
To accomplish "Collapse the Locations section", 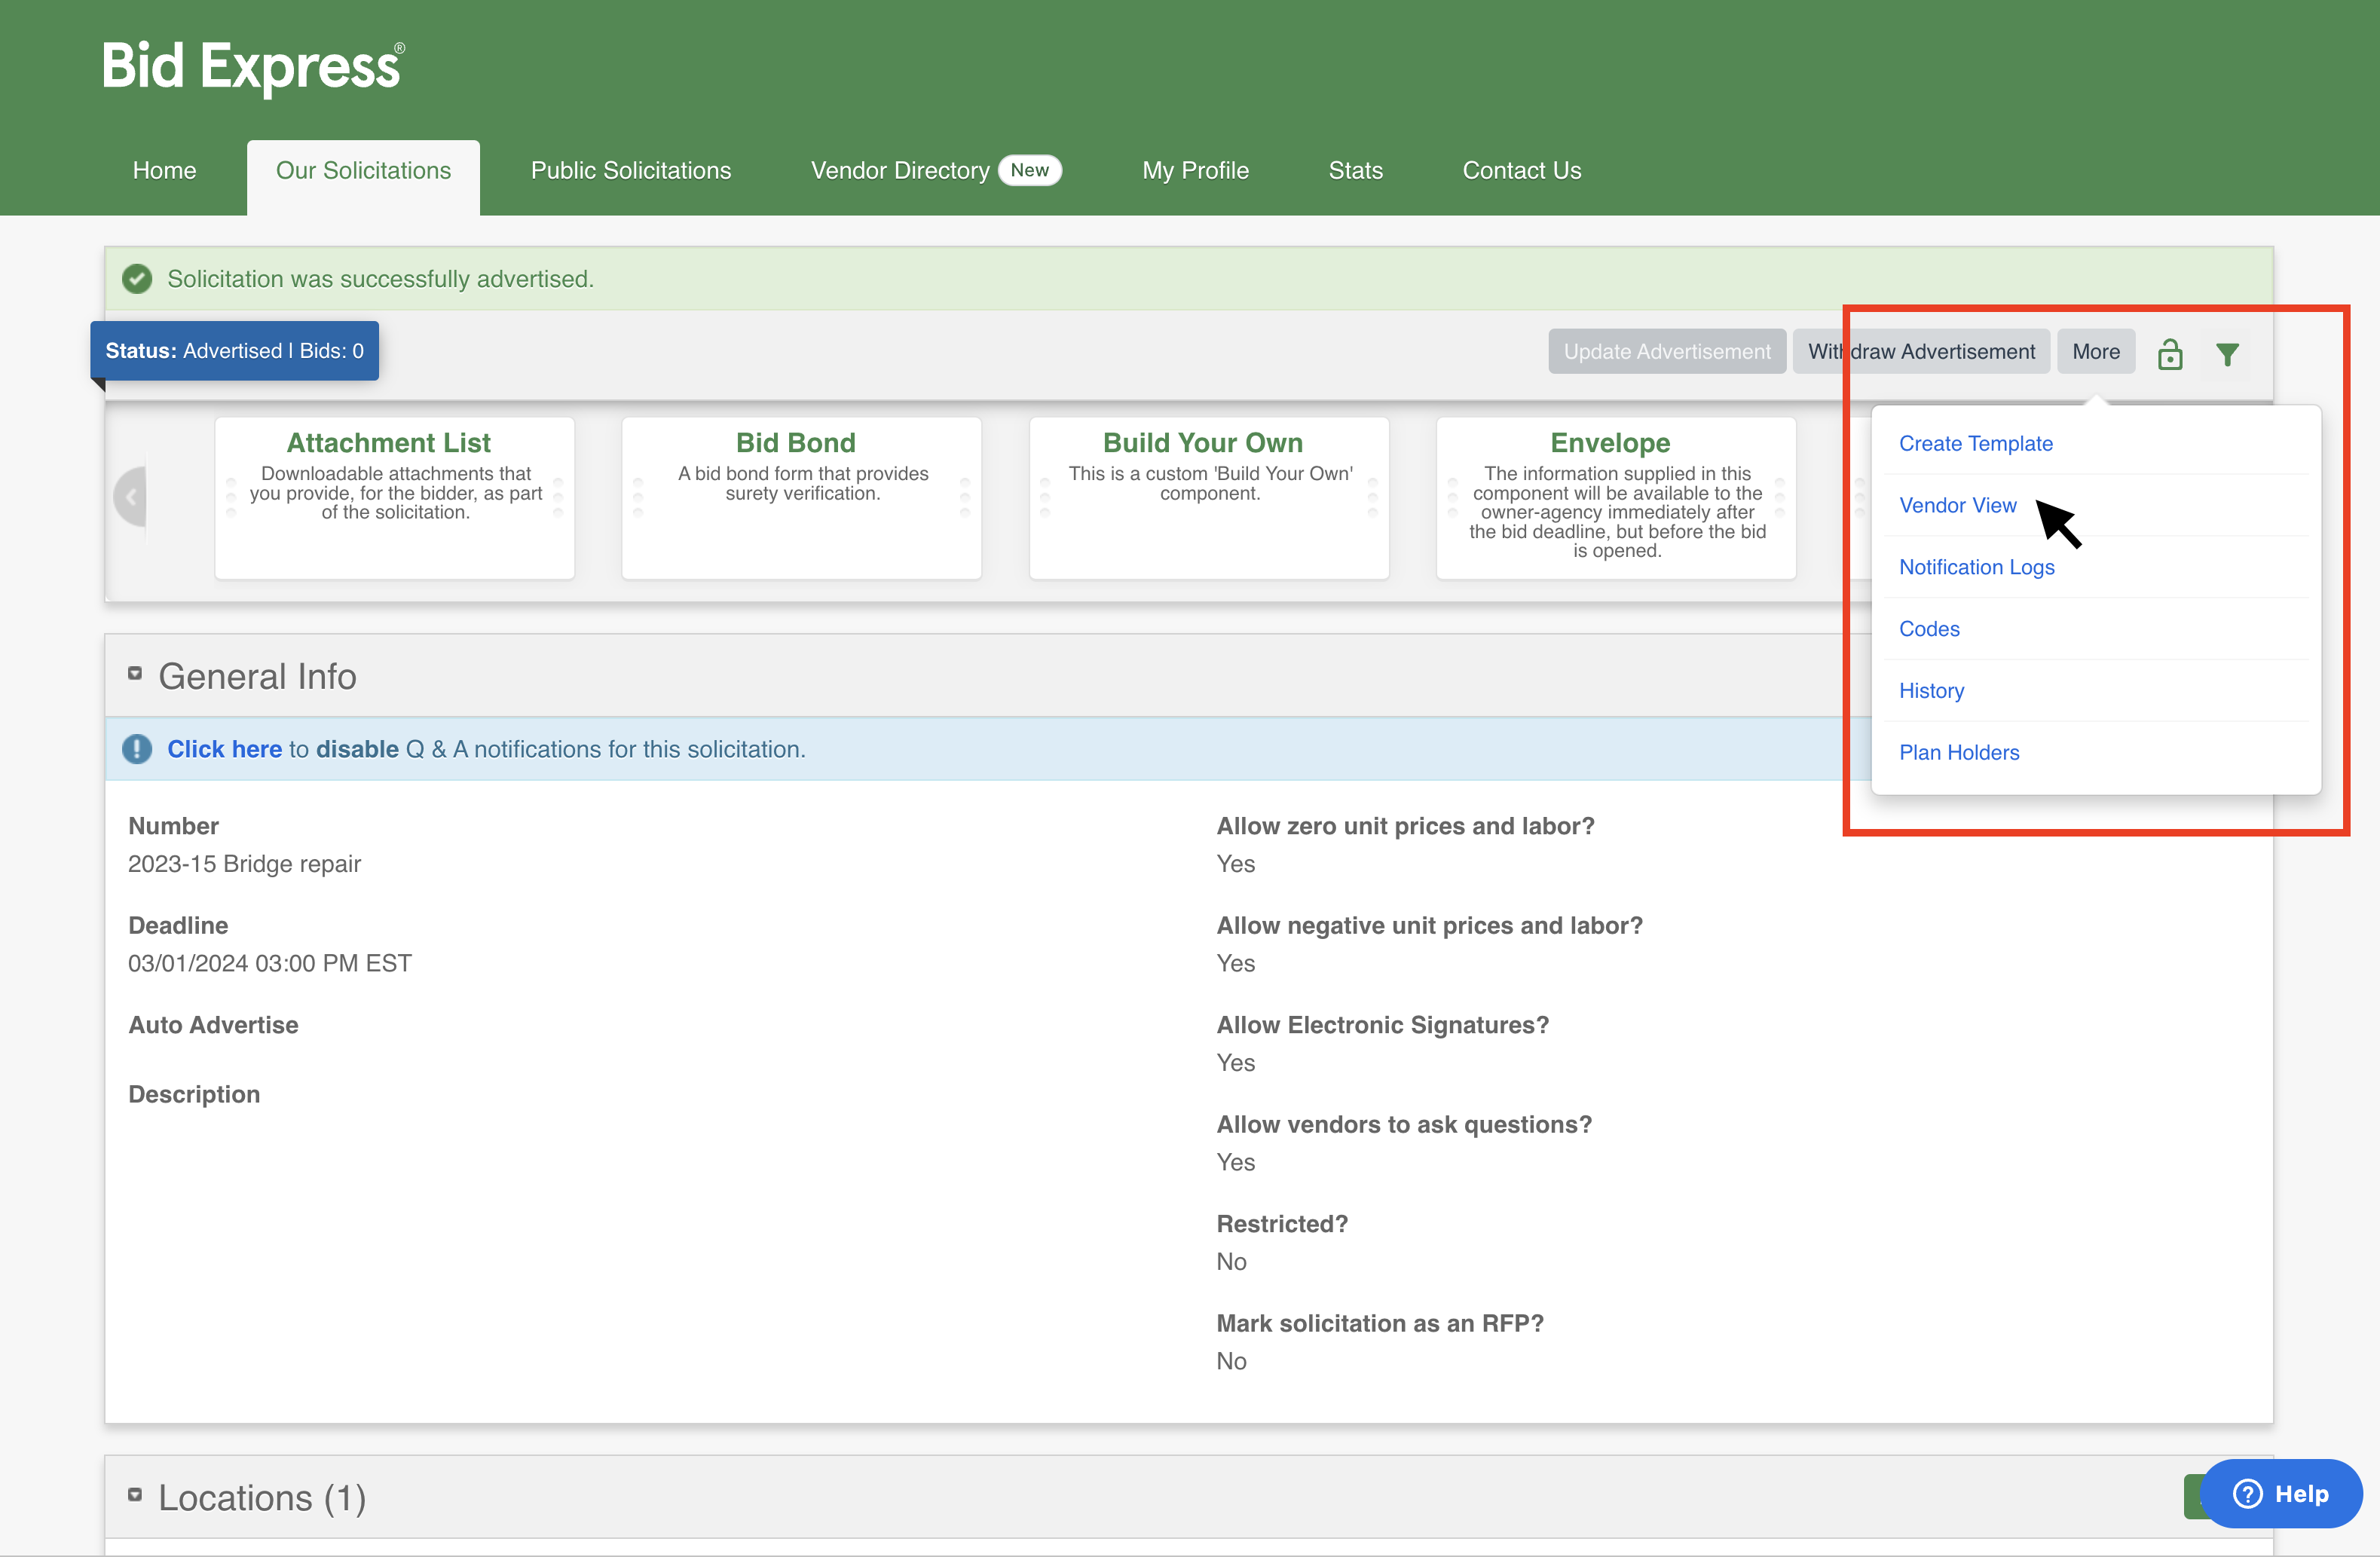I will [137, 1494].
